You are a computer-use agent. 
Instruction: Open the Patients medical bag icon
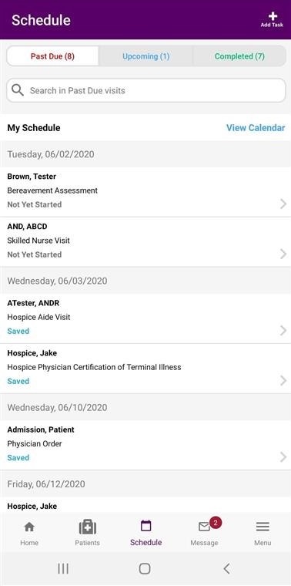tap(88, 527)
